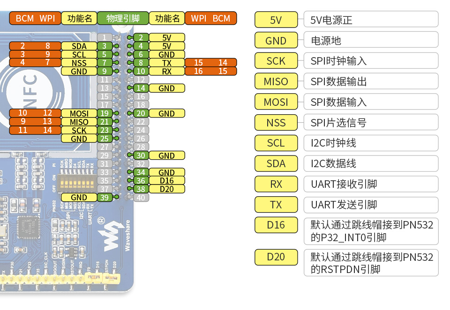Select the RX legend badge

click(276, 184)
